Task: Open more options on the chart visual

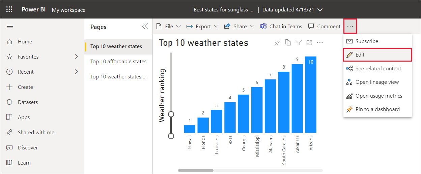Action: pos(320,42)
